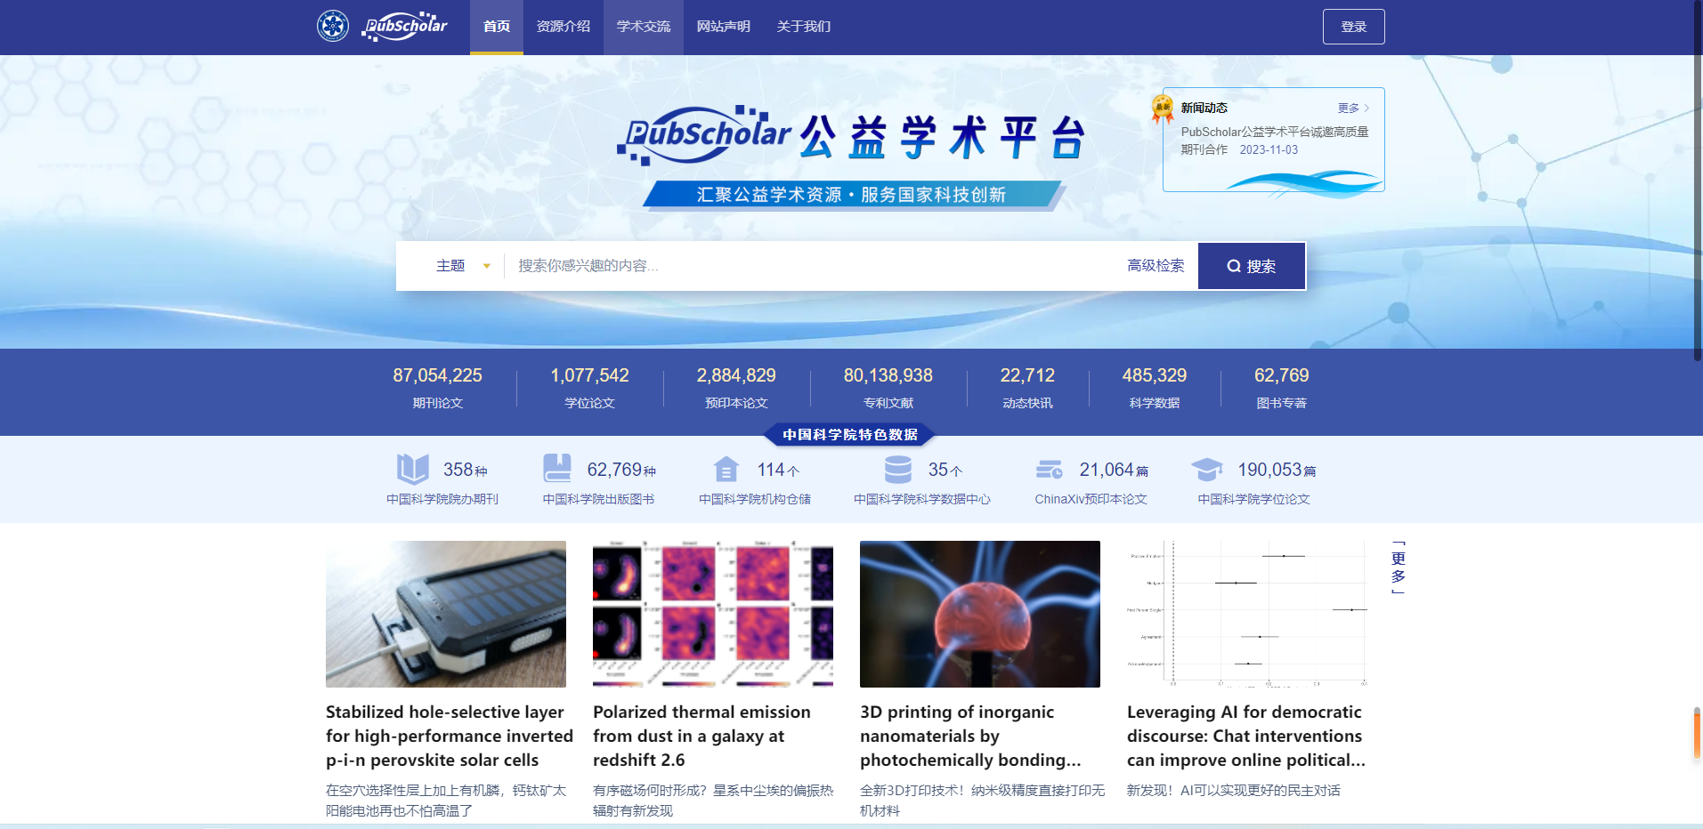Open article 'Stabilized hole-selective layer' title
The image size is (1703, 829).
point(450,736)
